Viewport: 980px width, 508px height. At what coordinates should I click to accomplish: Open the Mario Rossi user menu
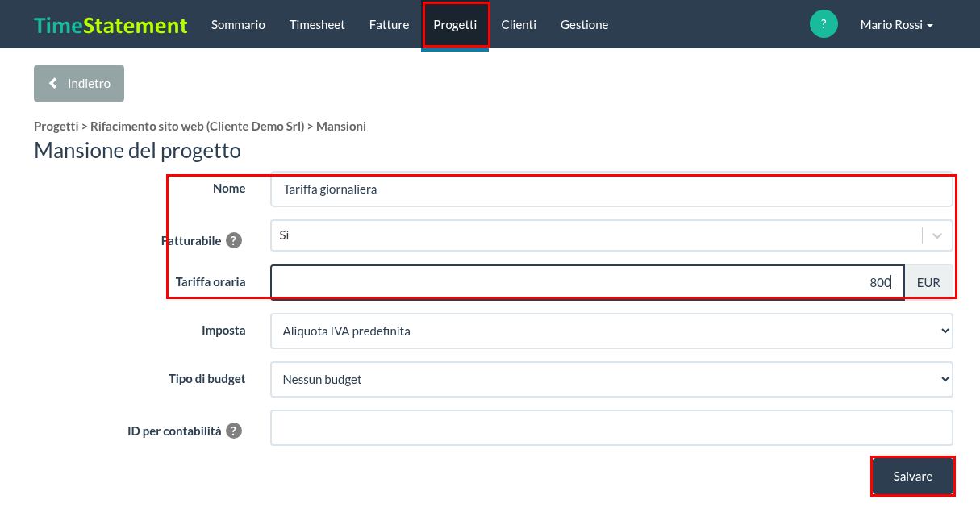click(897, 24)
